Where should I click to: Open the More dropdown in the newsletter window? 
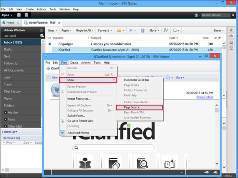tap(180, 78)
